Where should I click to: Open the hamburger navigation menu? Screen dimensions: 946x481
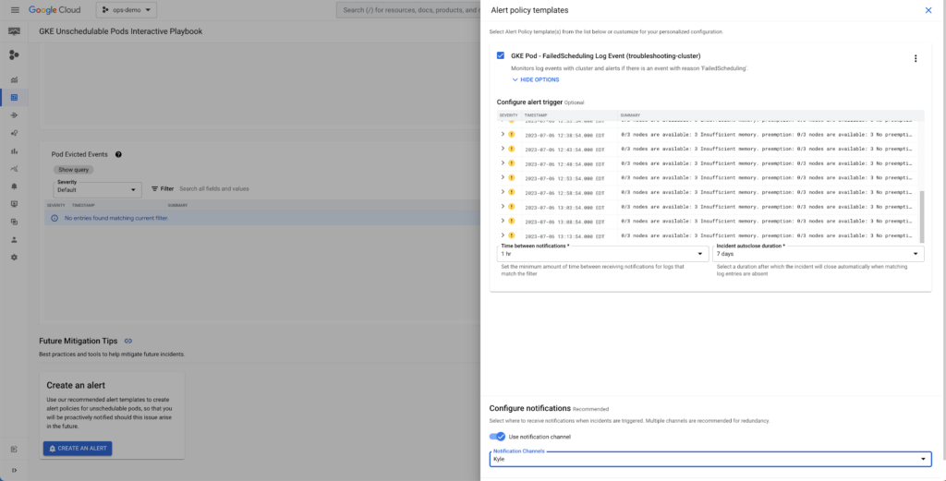point(15,10)
